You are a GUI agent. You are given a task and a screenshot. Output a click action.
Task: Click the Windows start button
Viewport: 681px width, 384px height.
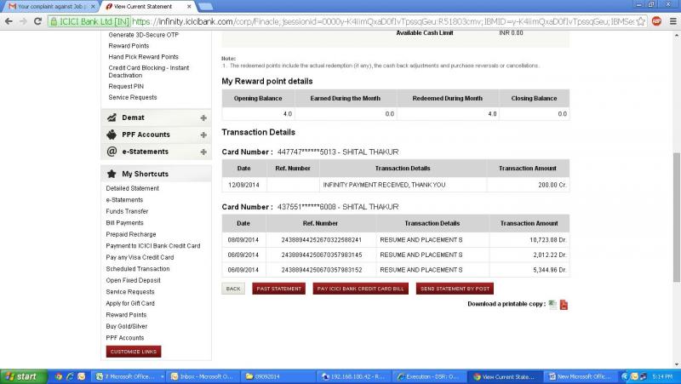(x=23, y=376)
